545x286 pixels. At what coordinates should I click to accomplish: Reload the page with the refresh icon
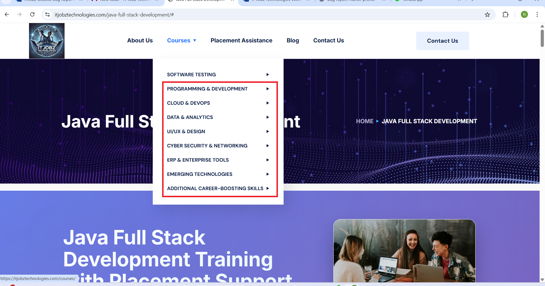32,15
